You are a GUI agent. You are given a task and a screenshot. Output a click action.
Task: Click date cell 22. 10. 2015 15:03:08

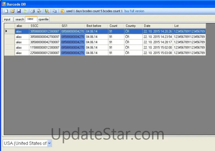(x=158, y=53)
